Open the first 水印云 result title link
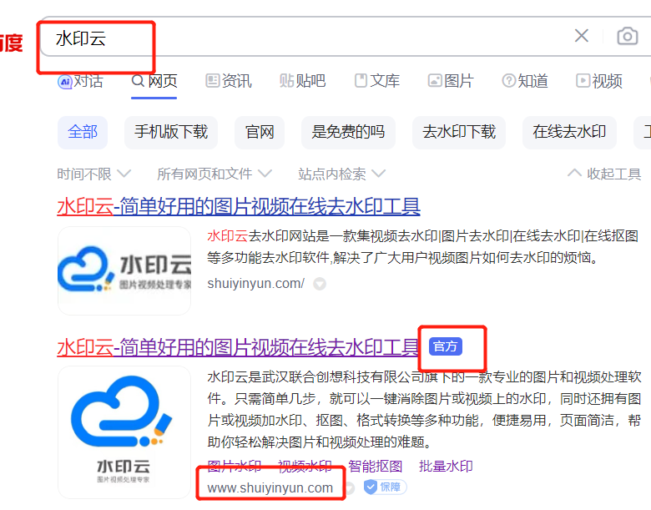The height and width of the screenshot is (510, 651). point(238,206)
